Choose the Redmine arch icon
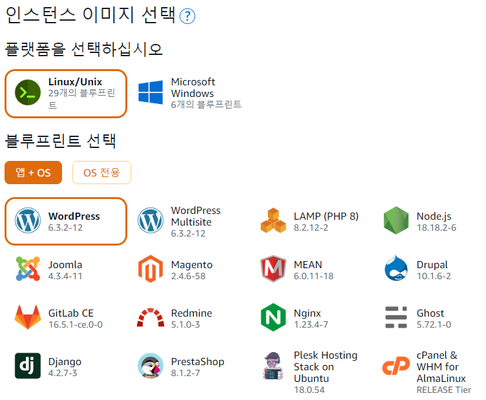Screen dimensions: 486x400 (x=151, y=317)
